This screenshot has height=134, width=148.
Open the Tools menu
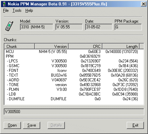pos(17,10)
